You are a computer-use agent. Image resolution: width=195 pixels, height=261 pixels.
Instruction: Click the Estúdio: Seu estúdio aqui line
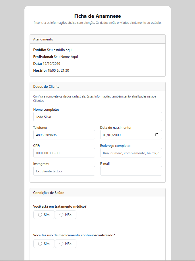click(53, 50)
